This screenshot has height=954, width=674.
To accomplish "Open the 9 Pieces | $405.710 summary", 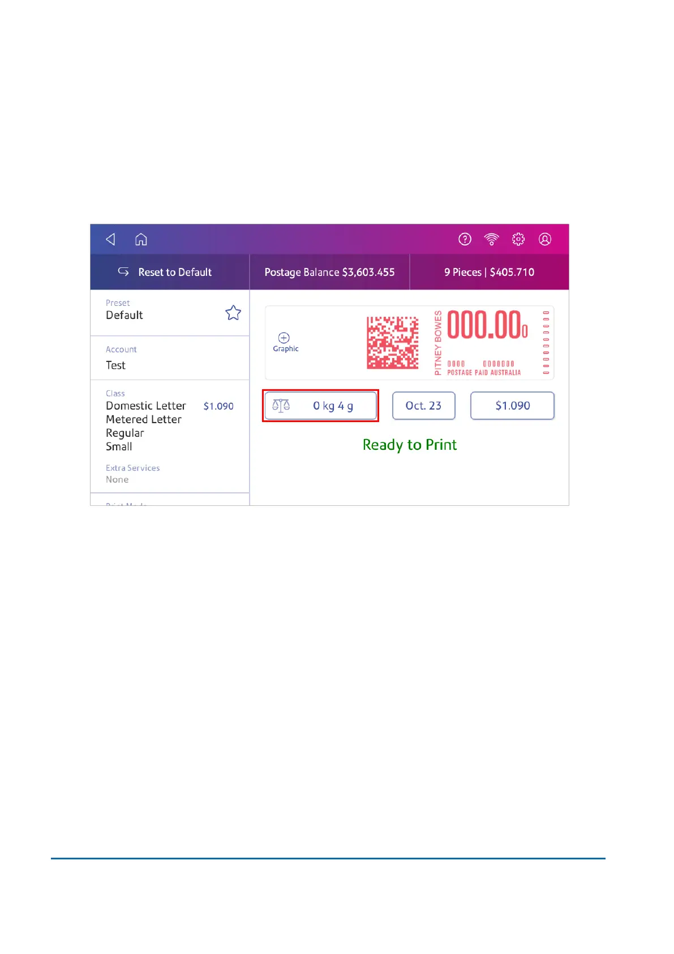I will point(489,272).
